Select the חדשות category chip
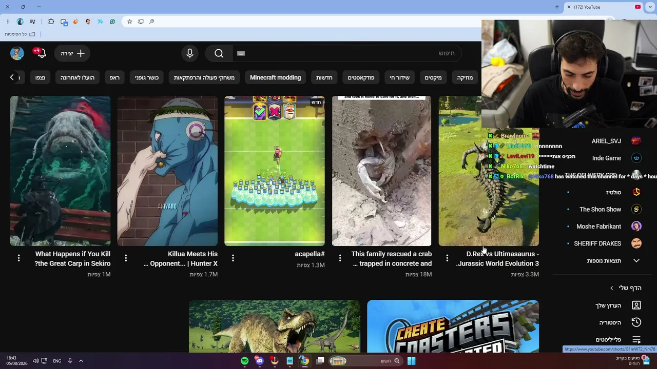This screenshot has width=657, height=369. pos(324,77)
